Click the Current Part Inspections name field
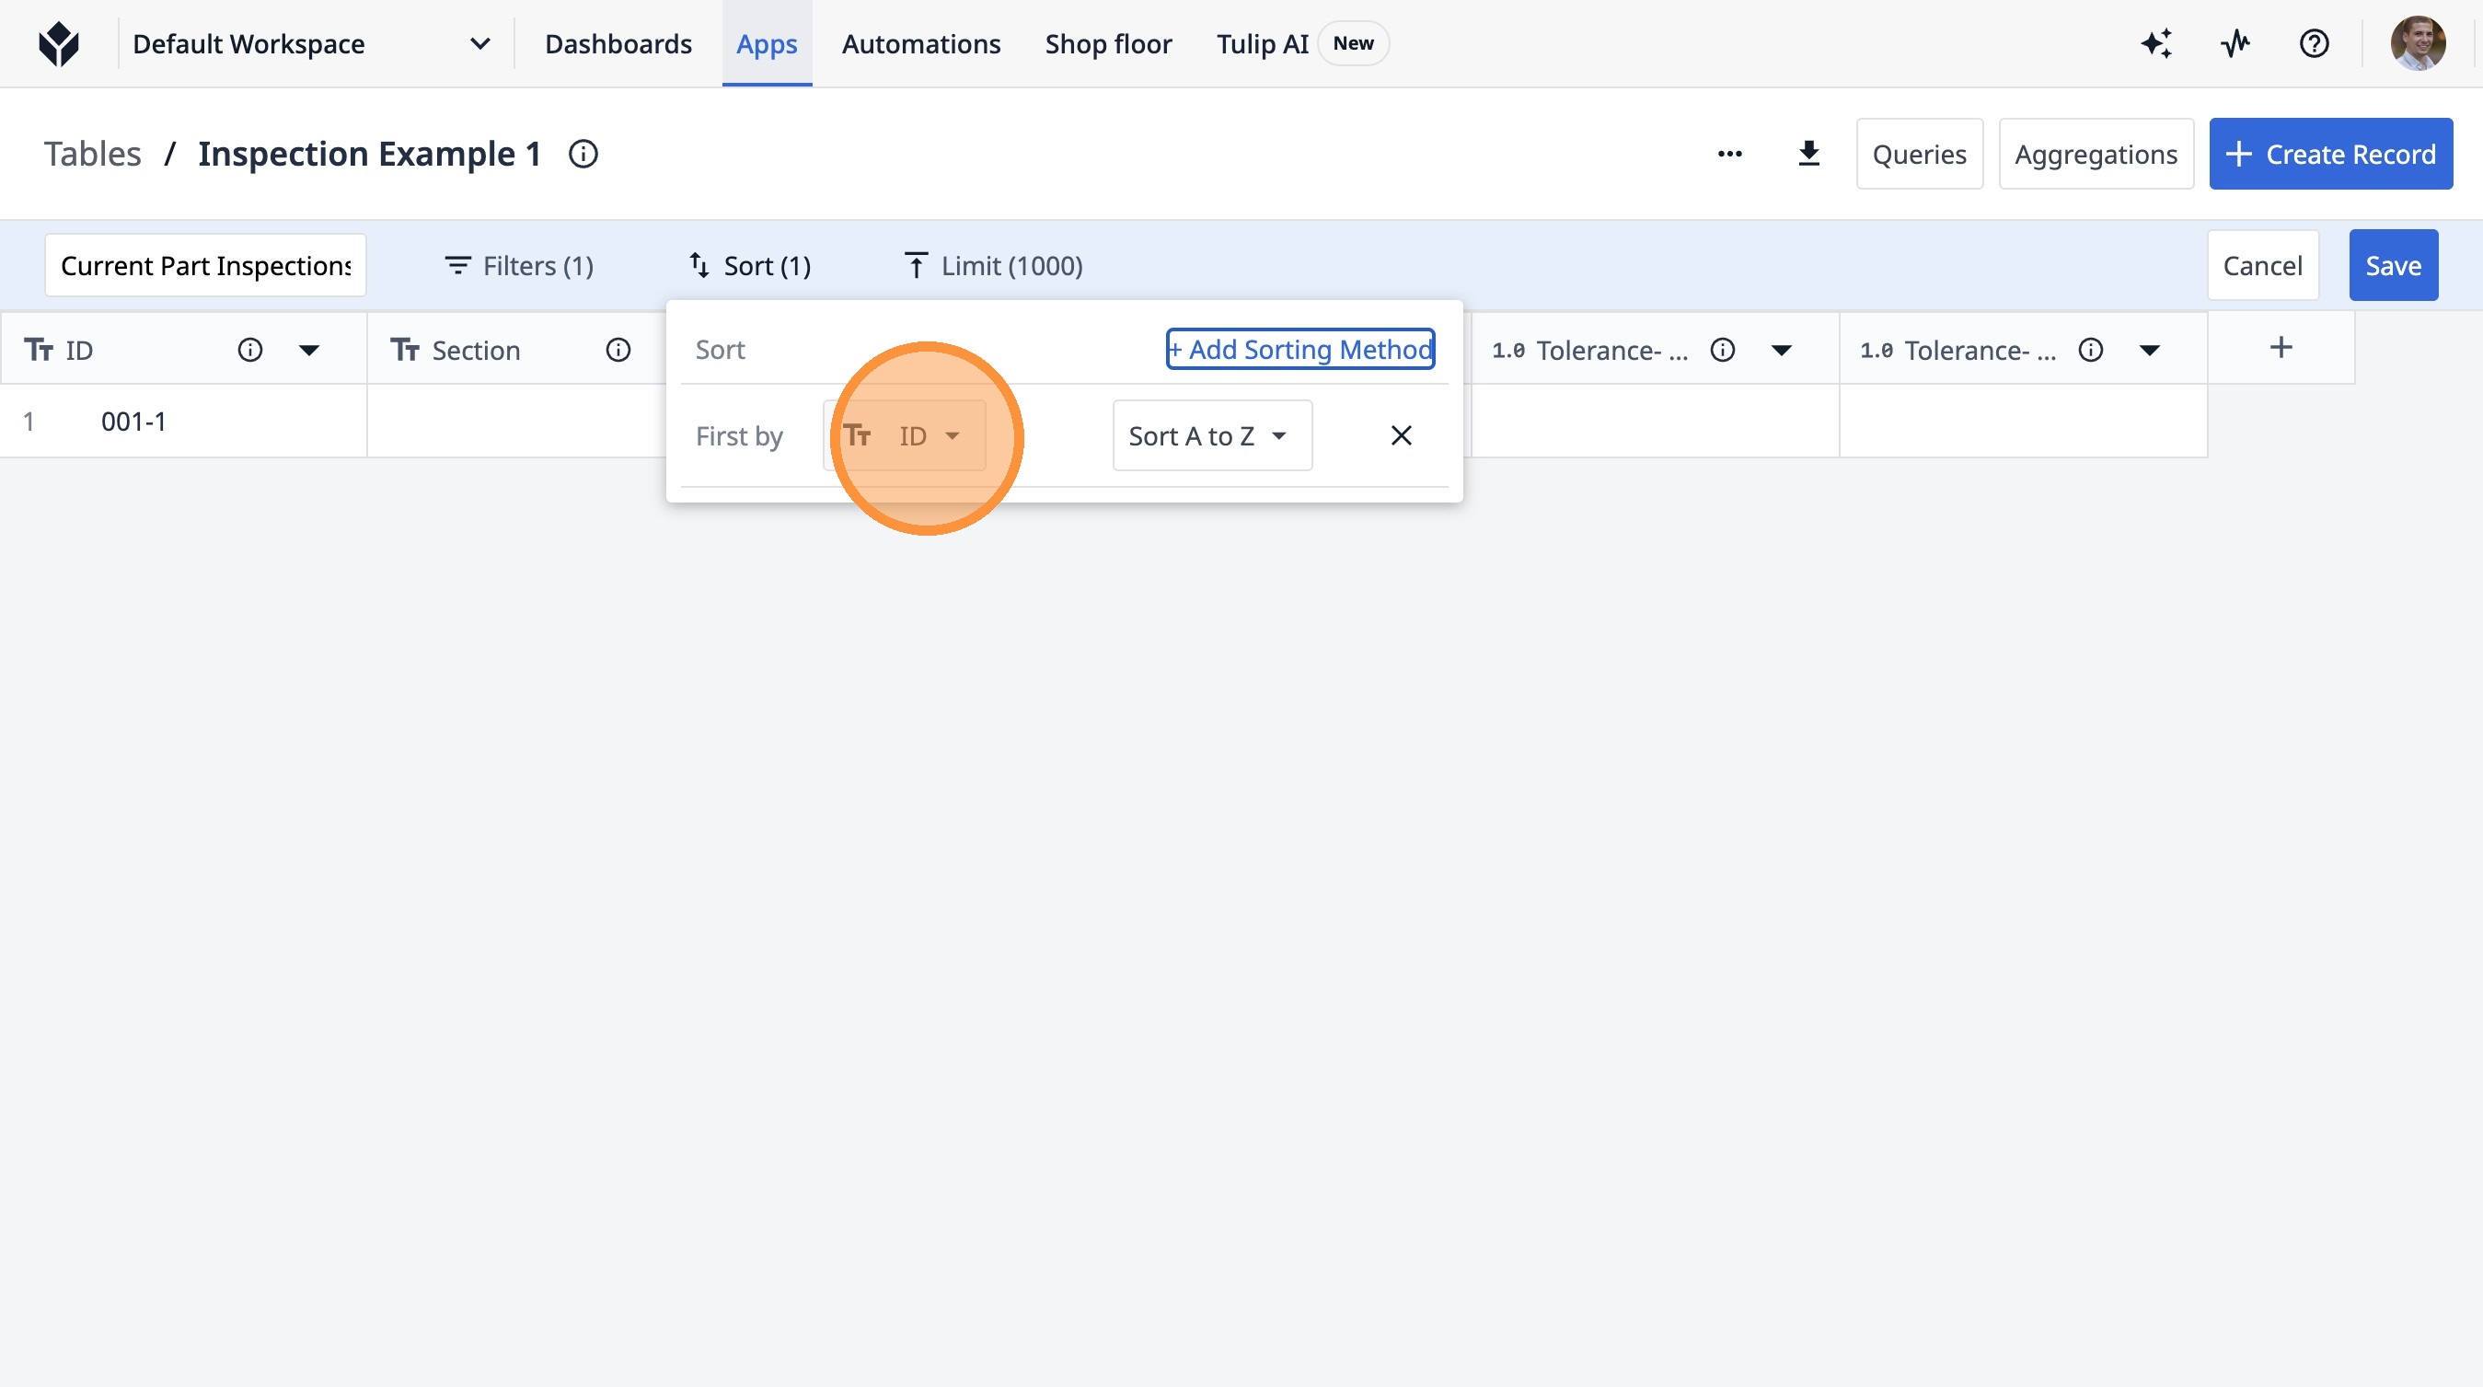Screen dimensions: 2483x1387 coord(205,265)
